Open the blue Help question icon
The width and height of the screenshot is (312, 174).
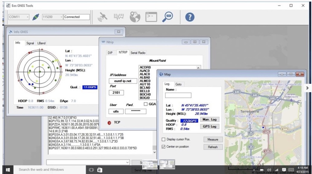pyautogui.click(x=190, y=17)
